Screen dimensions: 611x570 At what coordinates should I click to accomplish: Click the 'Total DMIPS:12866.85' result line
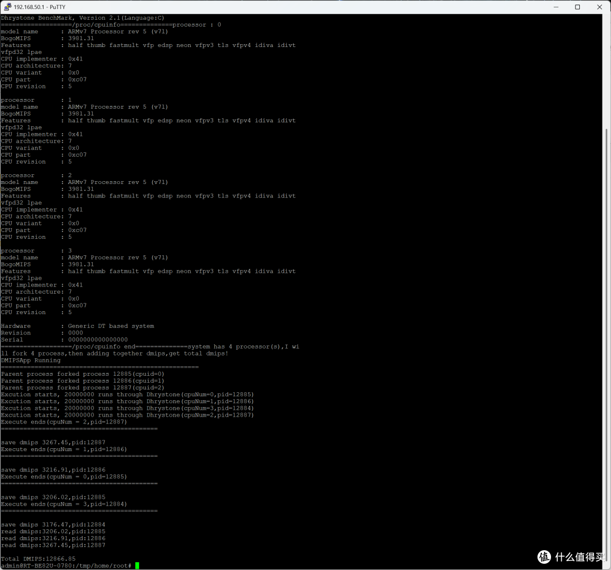click(x=38, y=559)
